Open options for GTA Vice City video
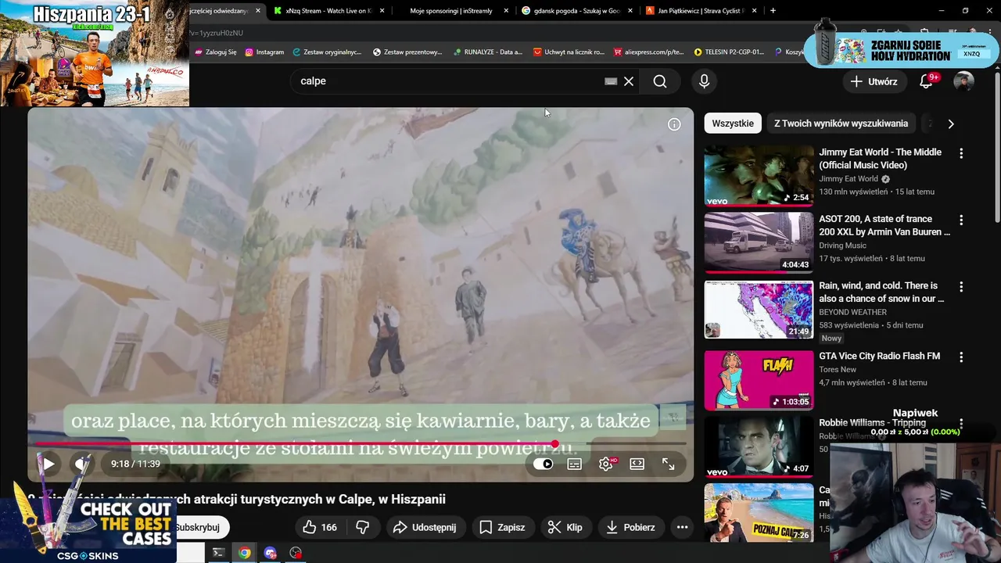Viewport: 1001px width, 563px height. coord(961,357)
